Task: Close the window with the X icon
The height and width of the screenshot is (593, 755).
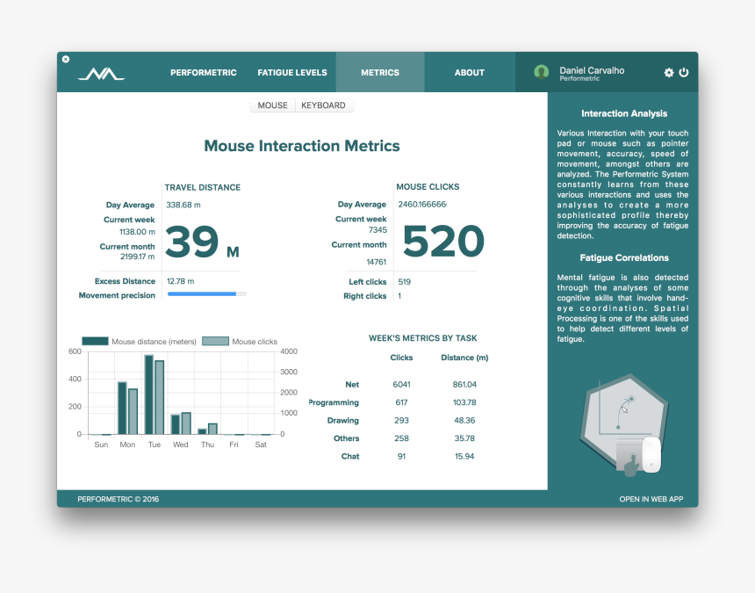Action: [65, 59]
